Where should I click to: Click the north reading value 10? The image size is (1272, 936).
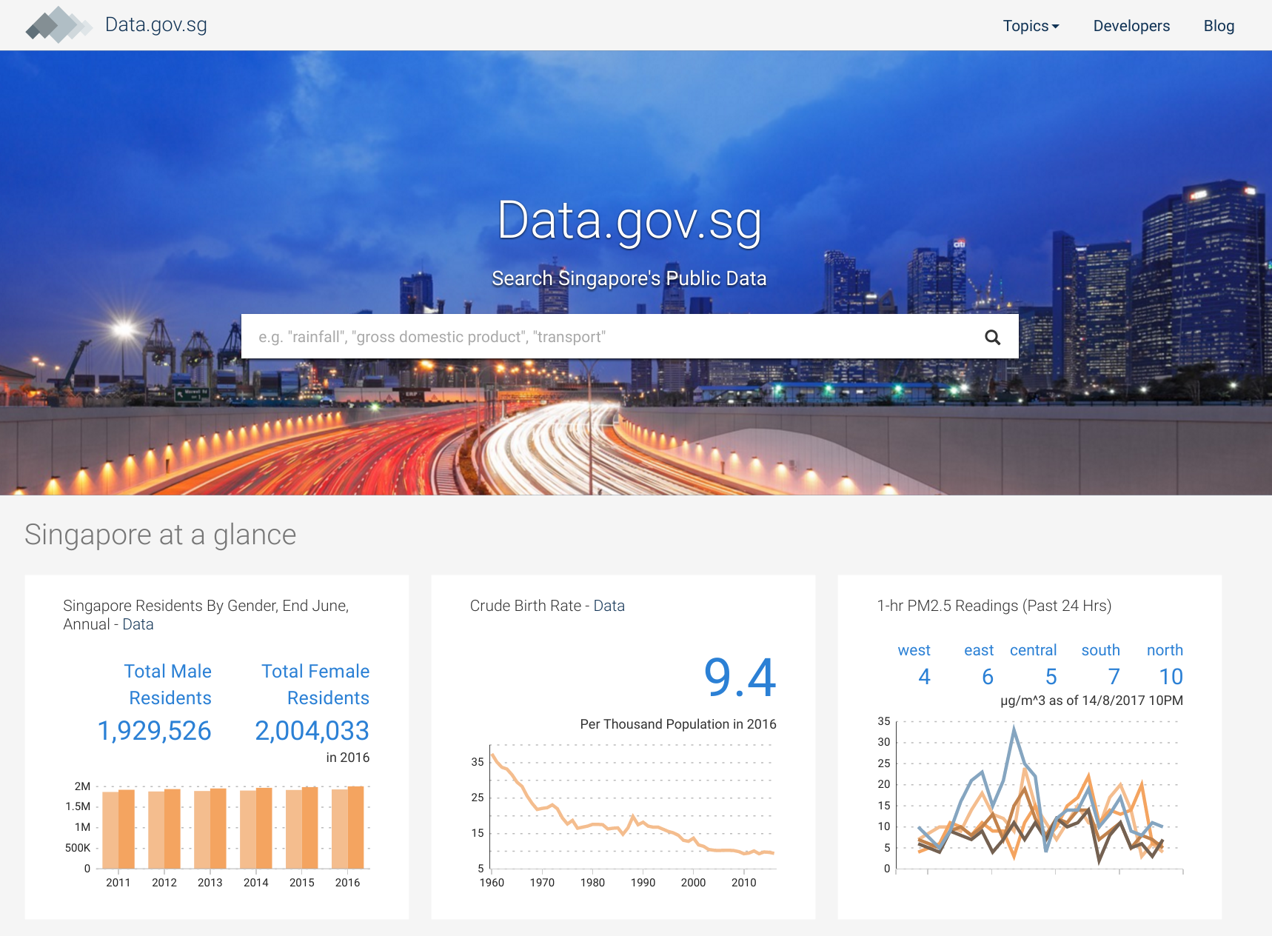click(1171, 677)
